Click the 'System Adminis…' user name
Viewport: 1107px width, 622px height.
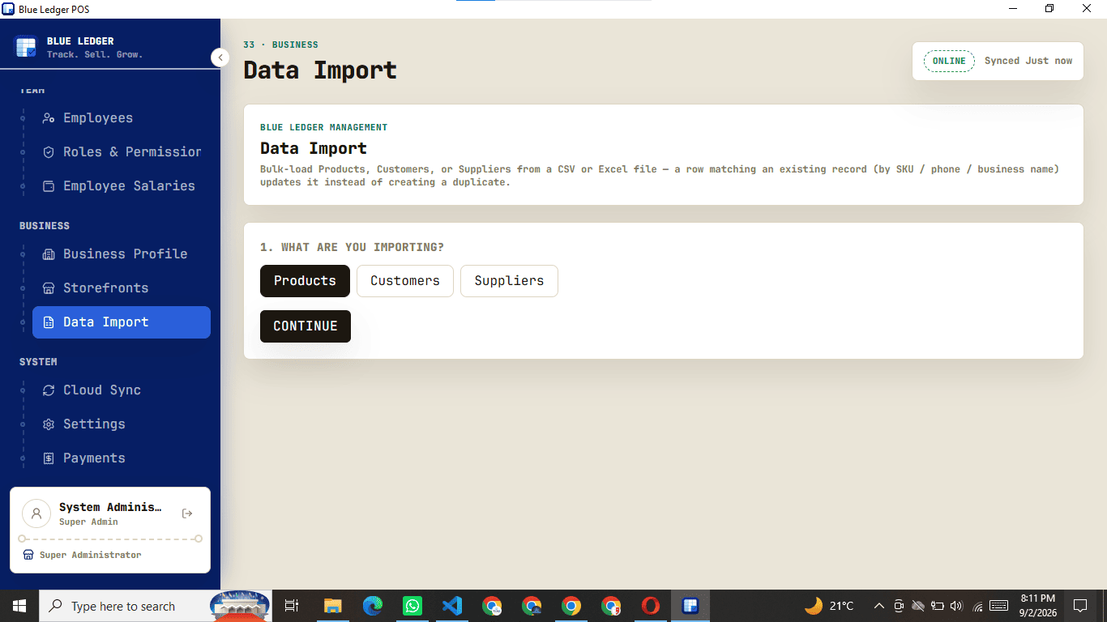tap(110, 507)
